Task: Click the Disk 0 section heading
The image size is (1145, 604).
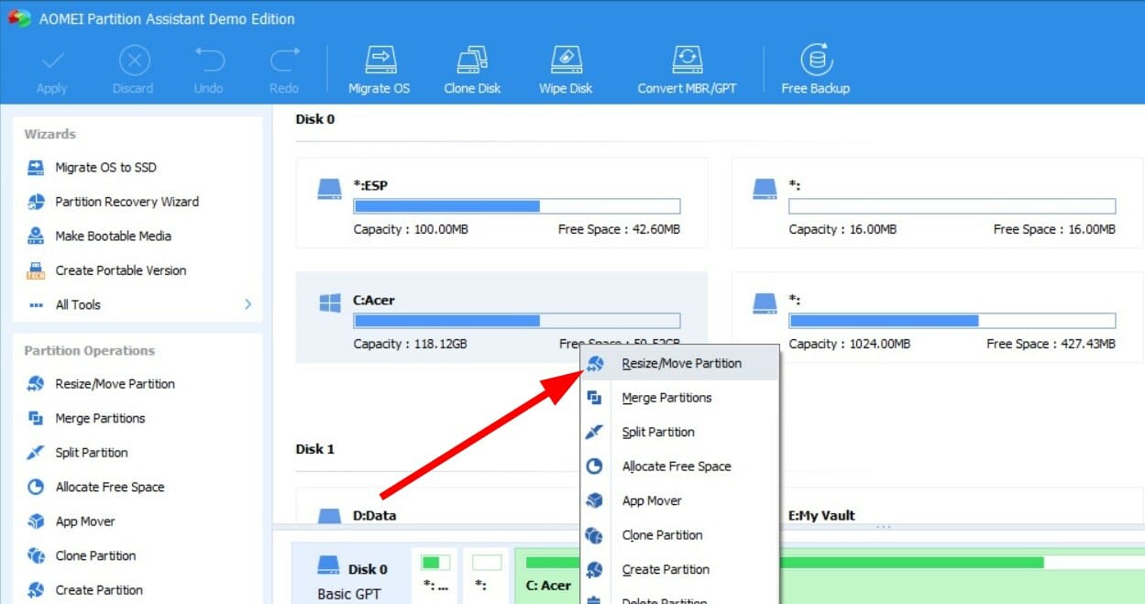Action: tap(315, 119)
